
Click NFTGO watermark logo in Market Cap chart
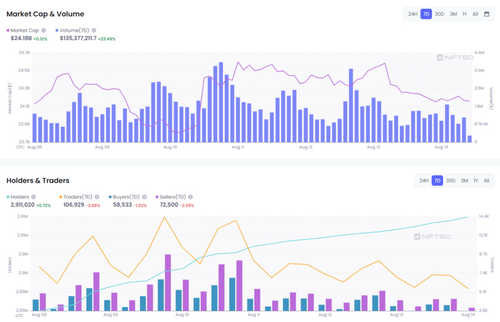tap(452, 57)
